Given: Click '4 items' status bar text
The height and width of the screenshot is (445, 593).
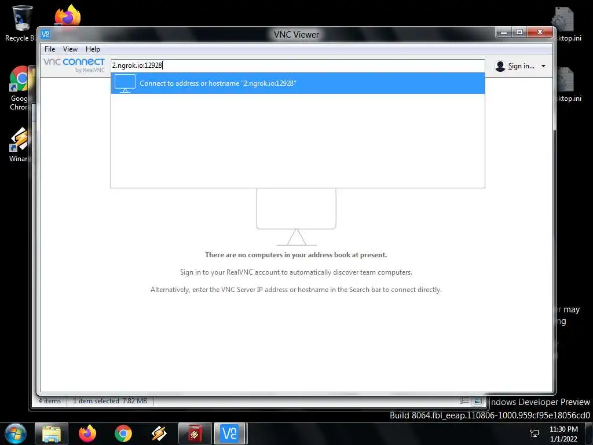Looking at the screenshot, I should [x=50, y=401].
